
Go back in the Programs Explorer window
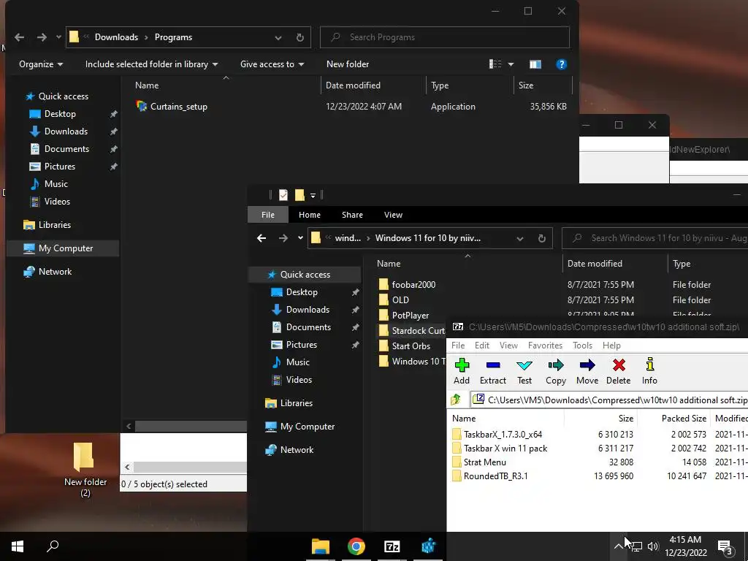pyautogui.click(x=20, y=37)
